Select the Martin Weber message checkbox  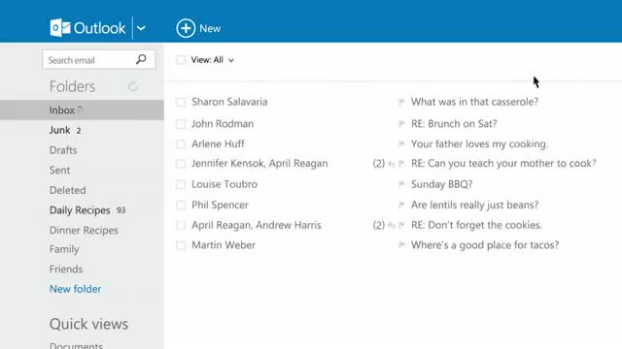[181, 245]
